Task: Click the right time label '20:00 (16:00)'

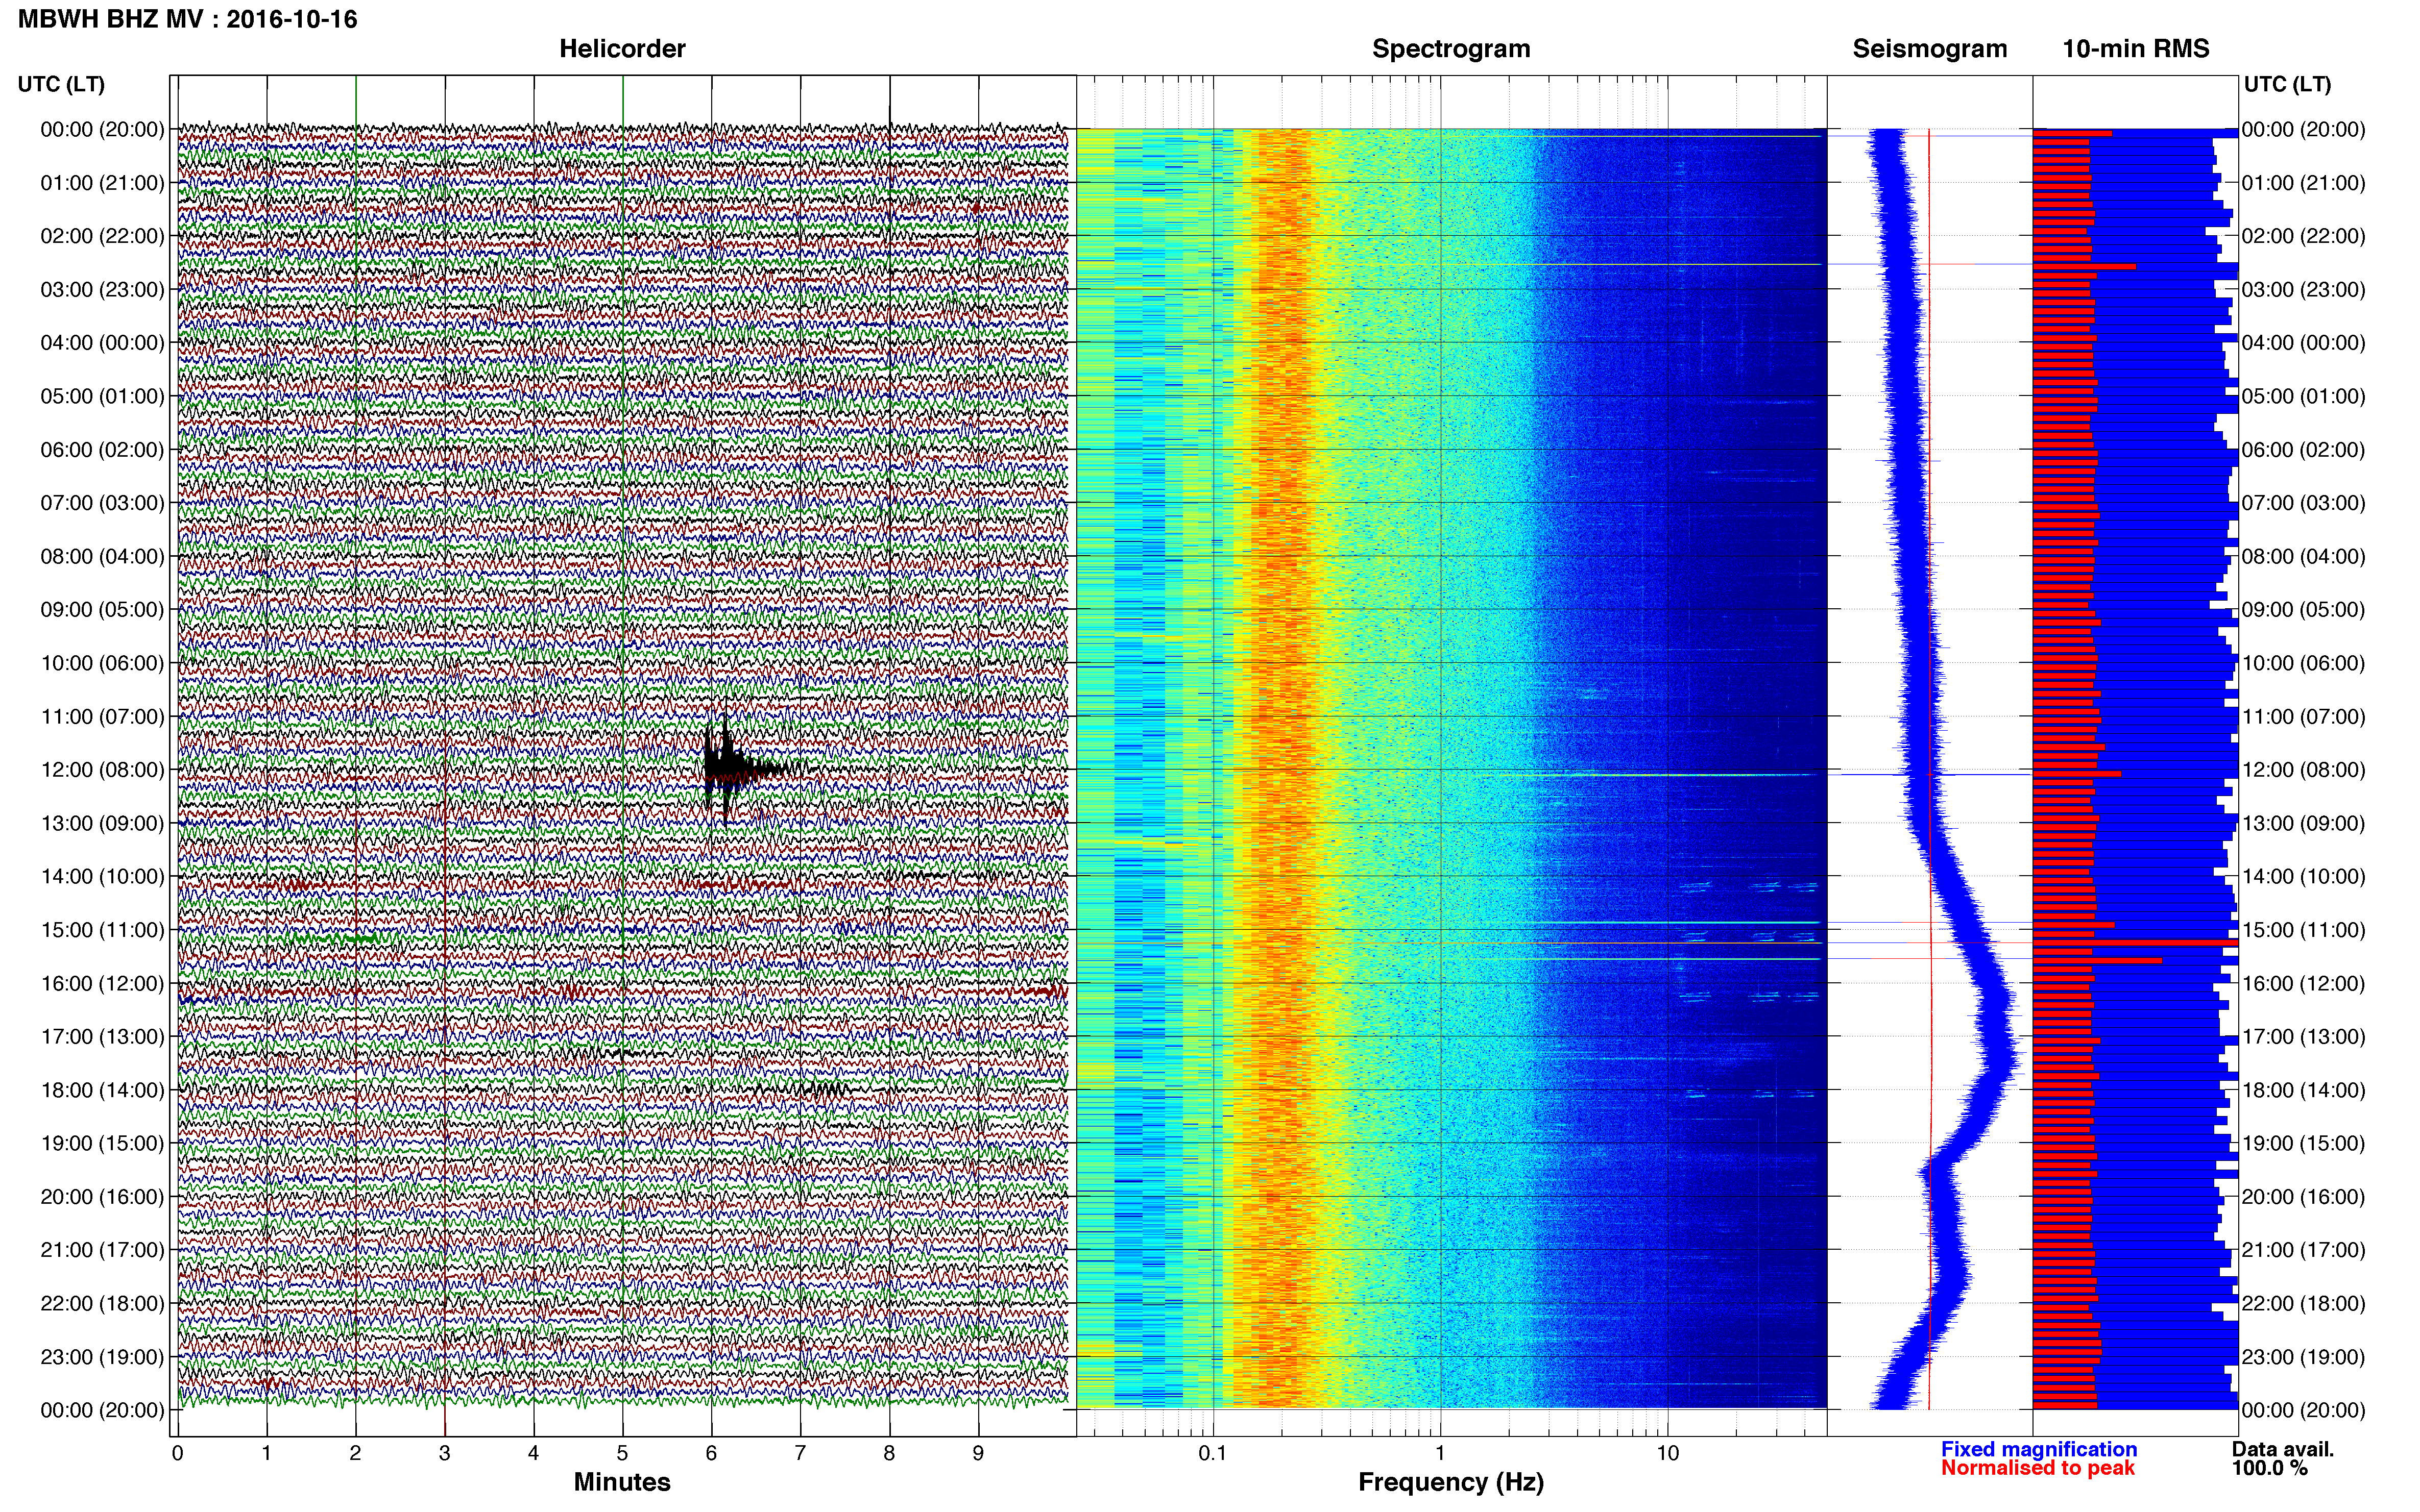Action: [2303, 1197]
